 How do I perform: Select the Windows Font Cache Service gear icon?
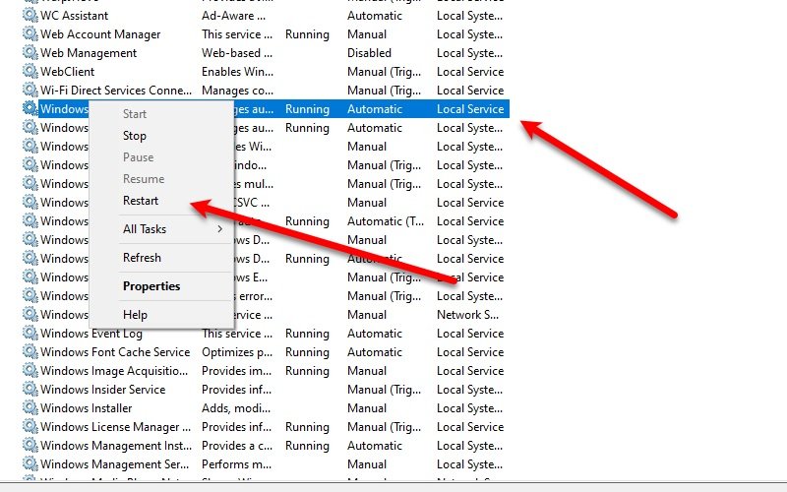point(30,352)
